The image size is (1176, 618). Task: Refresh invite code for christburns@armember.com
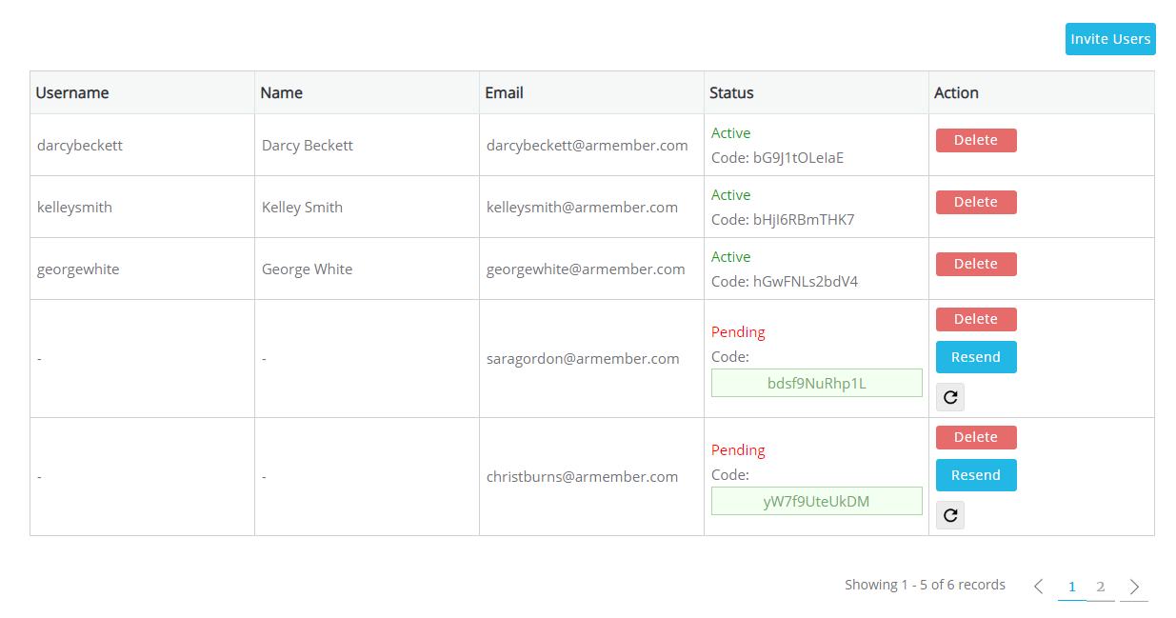[x=950, y=515]
